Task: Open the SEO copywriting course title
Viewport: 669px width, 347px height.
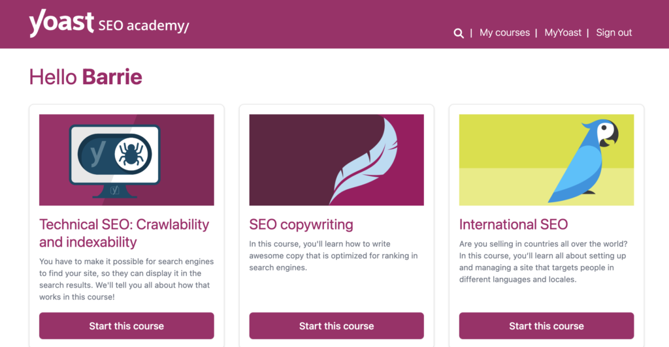Action: click(x=301, y=224)
